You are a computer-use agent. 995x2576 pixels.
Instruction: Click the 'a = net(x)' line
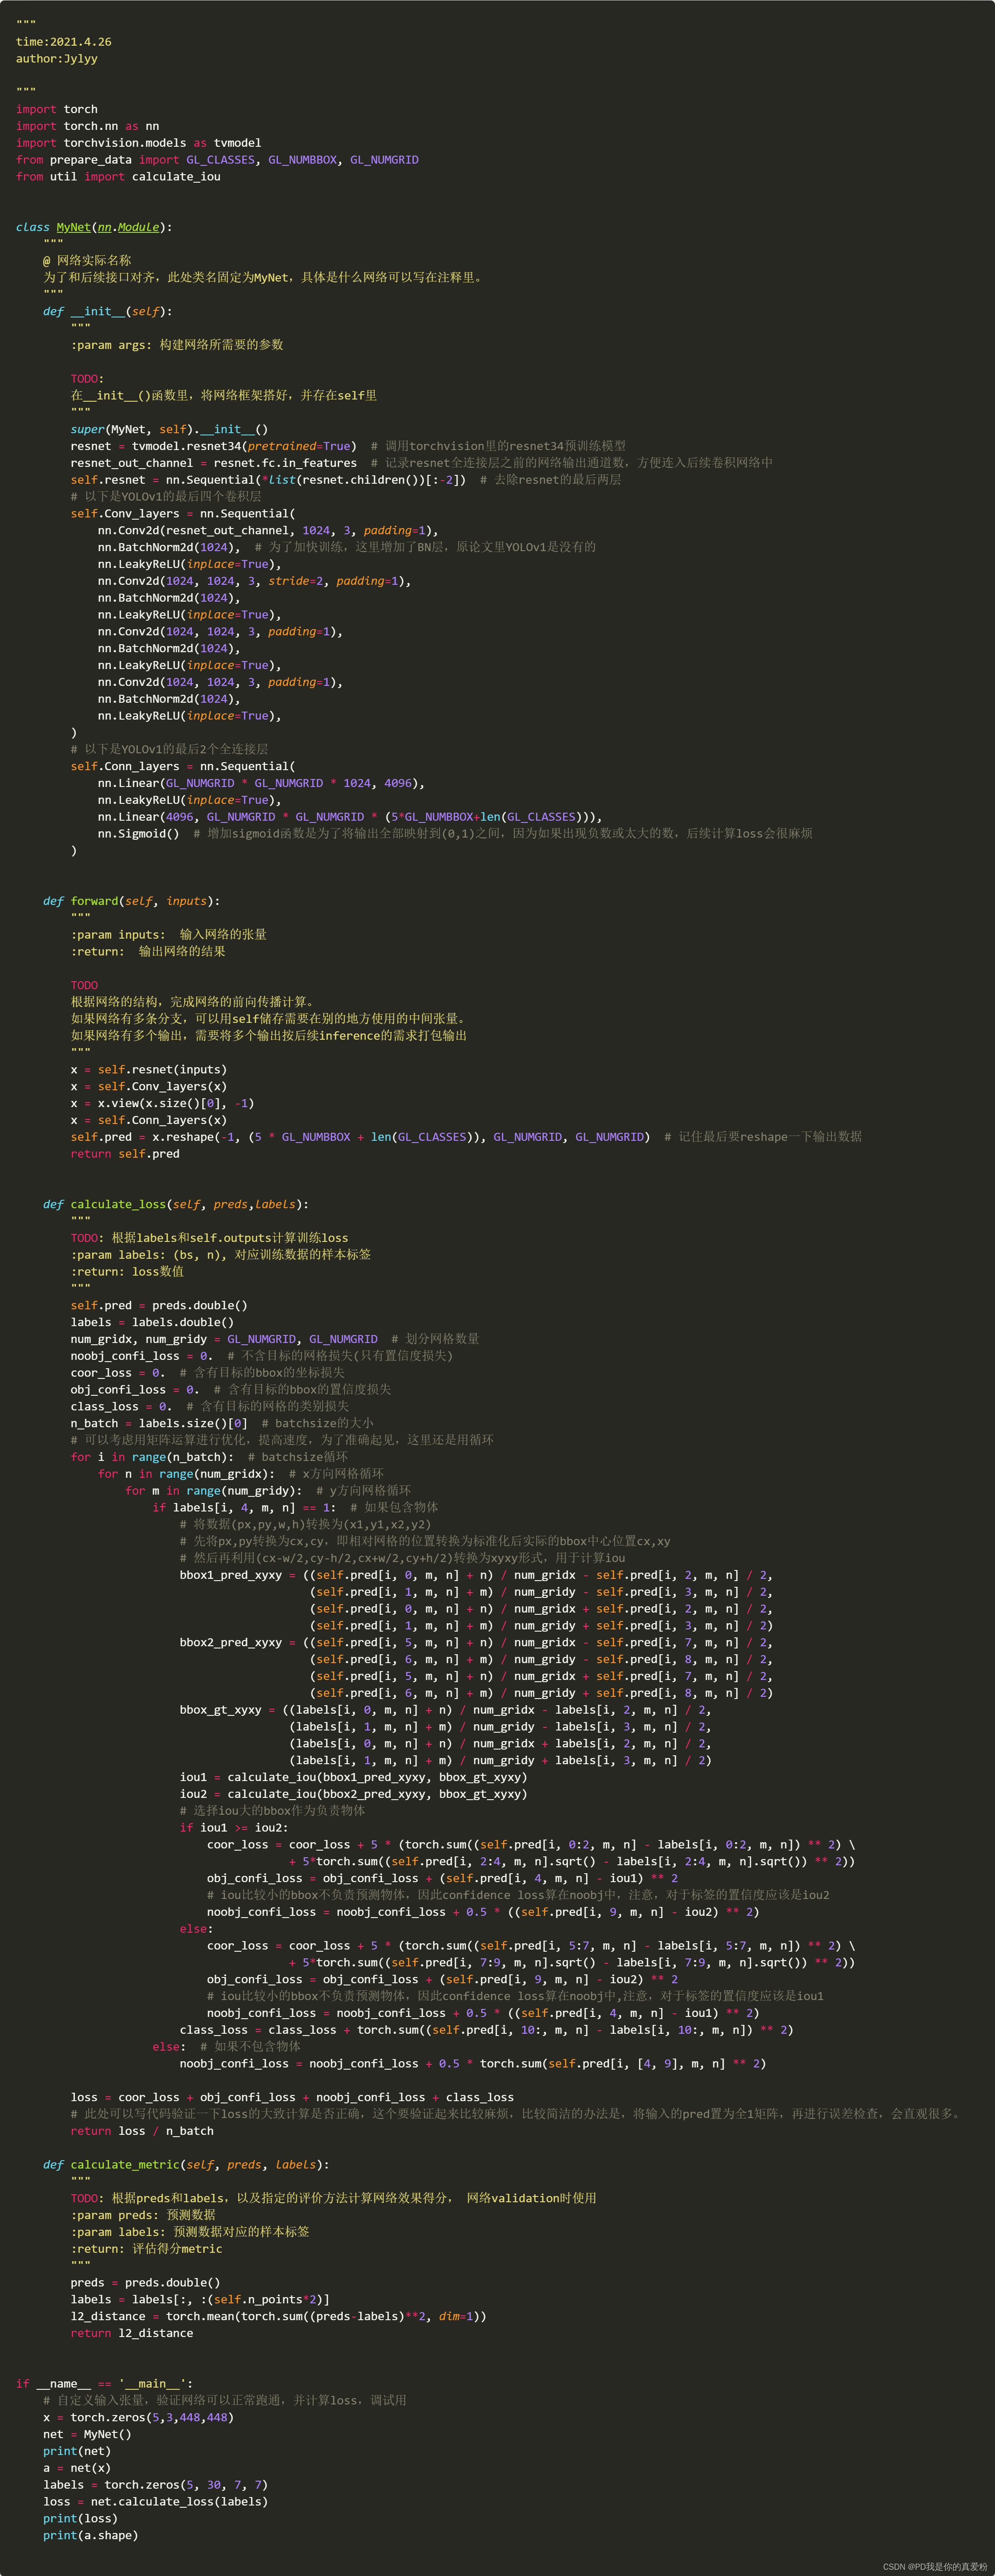tap(77, 2468)
